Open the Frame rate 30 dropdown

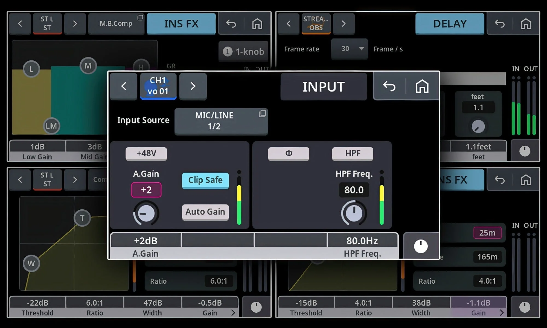click(x=349, y=49)
